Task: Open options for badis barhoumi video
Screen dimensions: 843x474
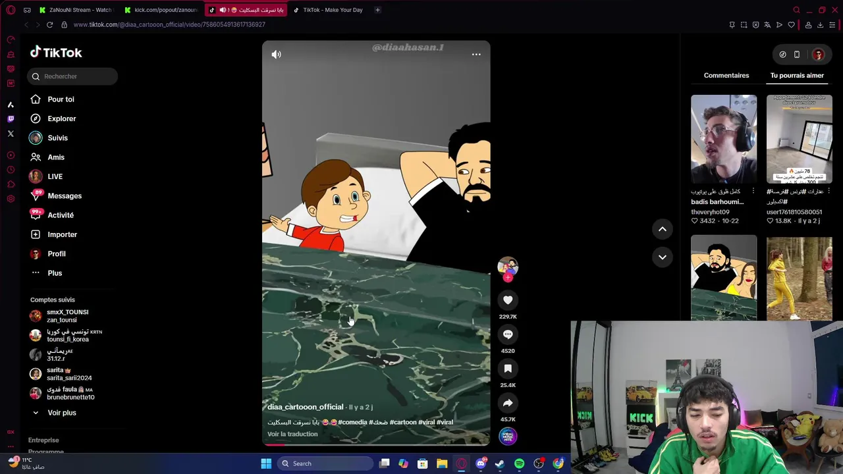Action: click(753, 192)
